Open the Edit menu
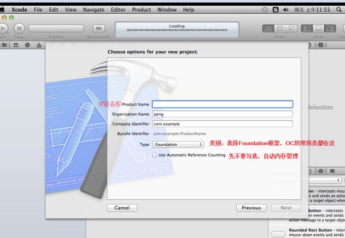 tap(54, 10)
